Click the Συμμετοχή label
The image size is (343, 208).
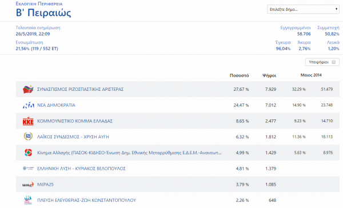[x=328, y=28]
